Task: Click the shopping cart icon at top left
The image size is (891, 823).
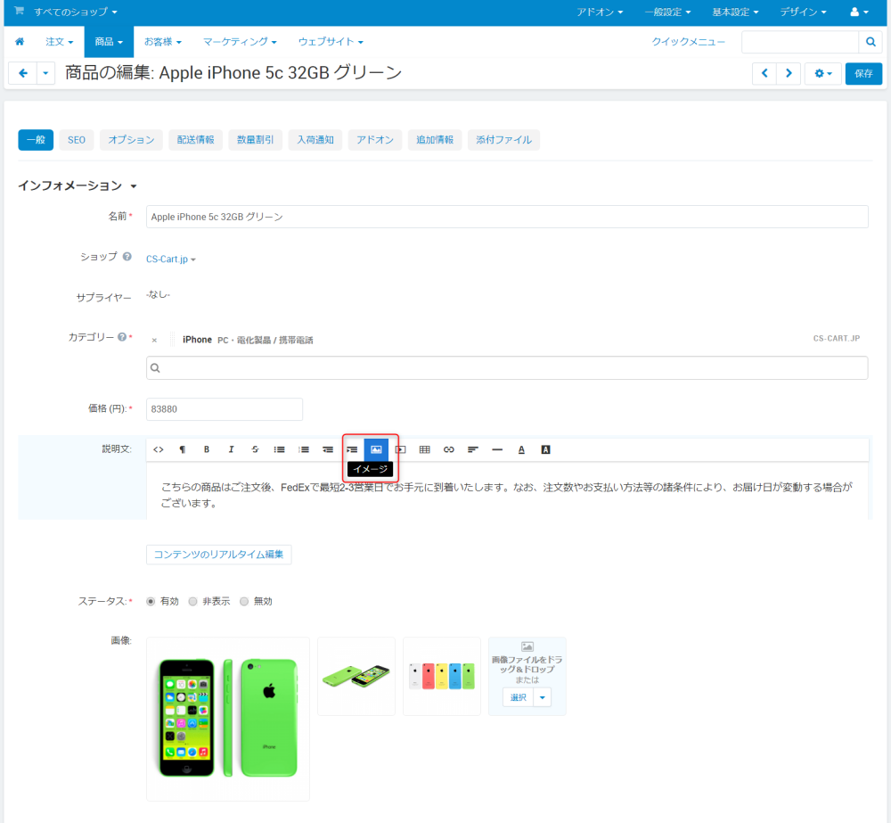Action: (19, 11)
